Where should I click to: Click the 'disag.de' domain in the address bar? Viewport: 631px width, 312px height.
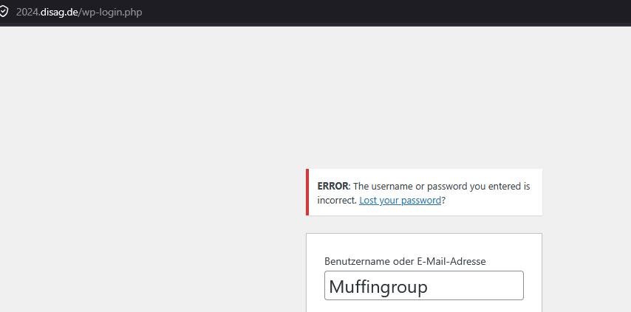[59, 13]
